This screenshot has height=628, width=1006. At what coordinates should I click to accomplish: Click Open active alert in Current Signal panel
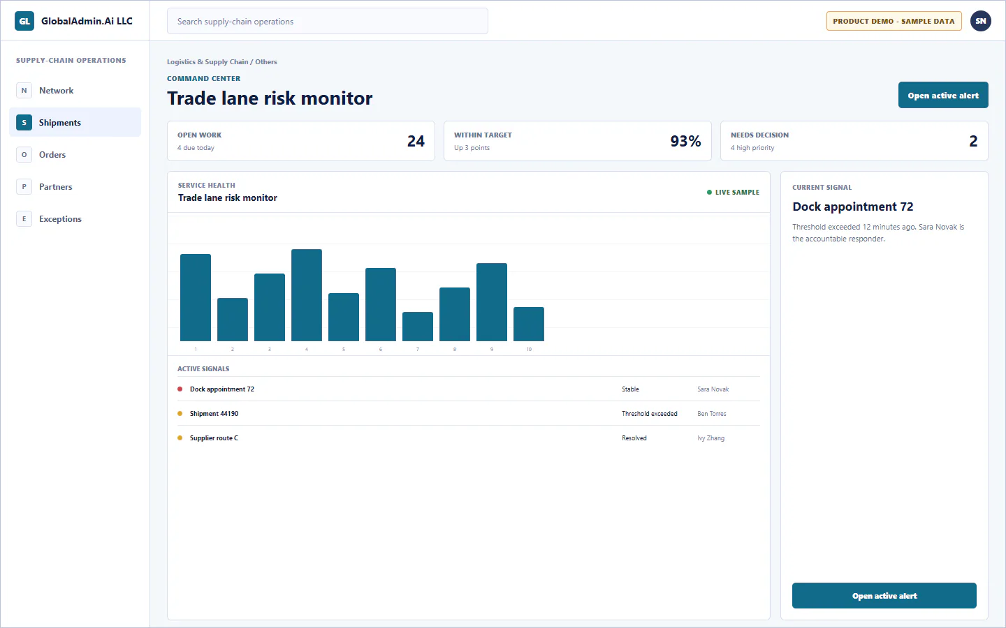(884, 596)
